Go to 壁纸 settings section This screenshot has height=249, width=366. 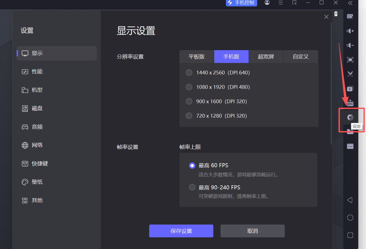tap(37, 182)
